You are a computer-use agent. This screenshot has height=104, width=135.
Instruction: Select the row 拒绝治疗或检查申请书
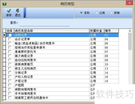(62, 47)
